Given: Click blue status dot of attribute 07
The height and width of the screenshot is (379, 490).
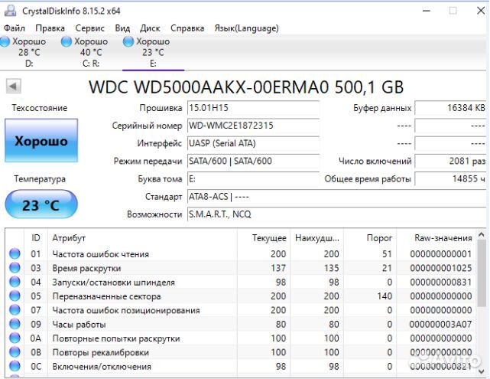Looking at the screenshot, I should pyautogui.click(x=15, y=310).
